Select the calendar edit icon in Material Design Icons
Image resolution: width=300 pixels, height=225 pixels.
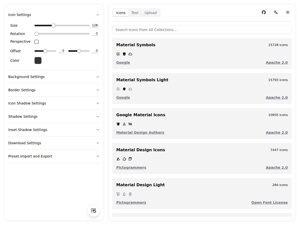click(x=130, y=159)
